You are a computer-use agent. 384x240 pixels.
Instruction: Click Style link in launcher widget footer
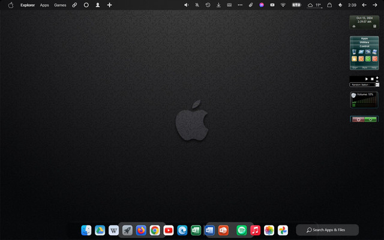365,68
